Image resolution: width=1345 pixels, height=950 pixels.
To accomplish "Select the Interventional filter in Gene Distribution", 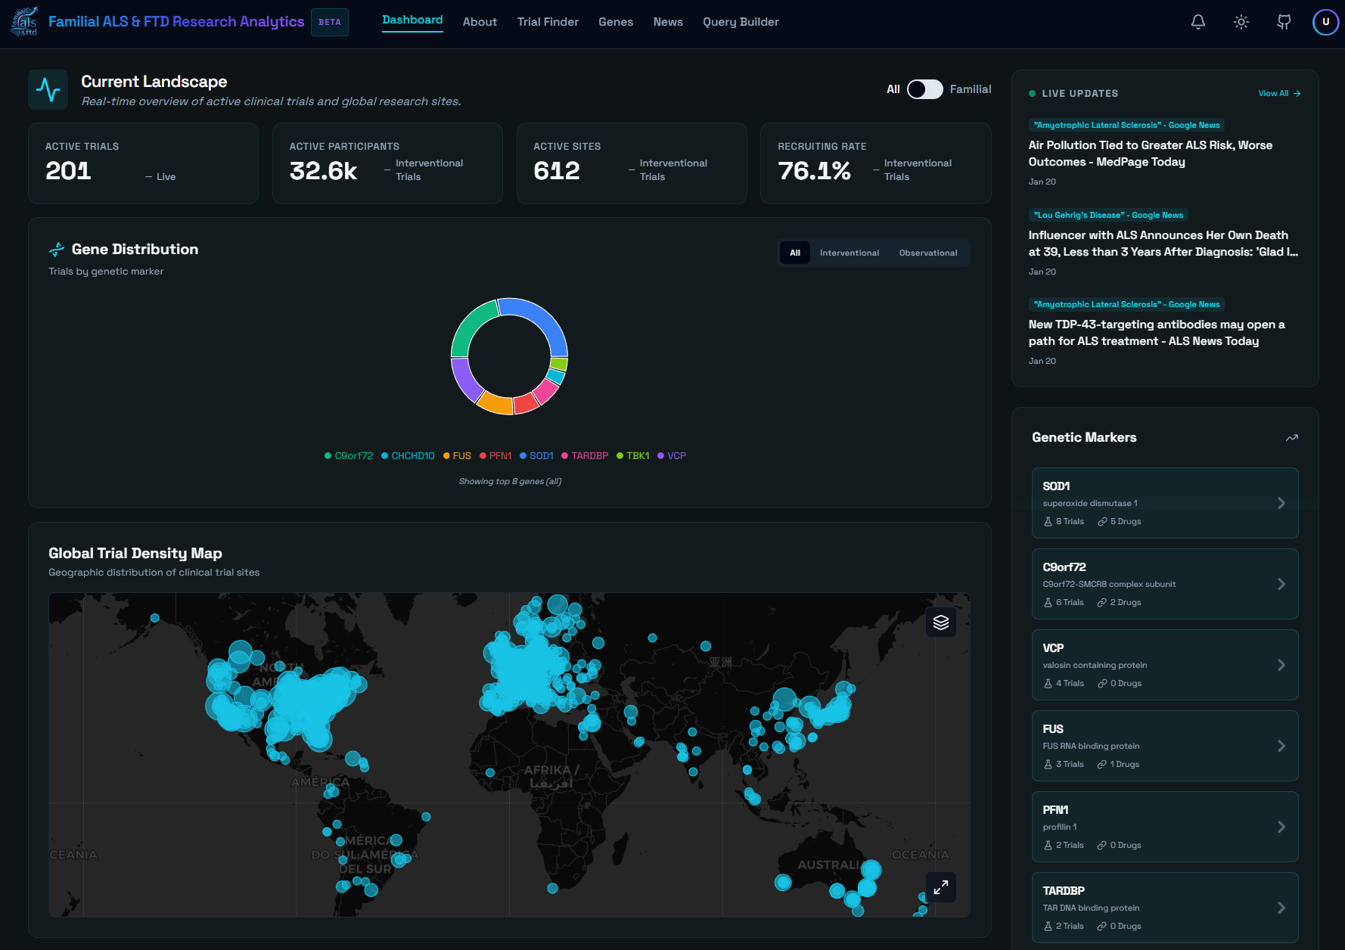I will tap(849, 253).
